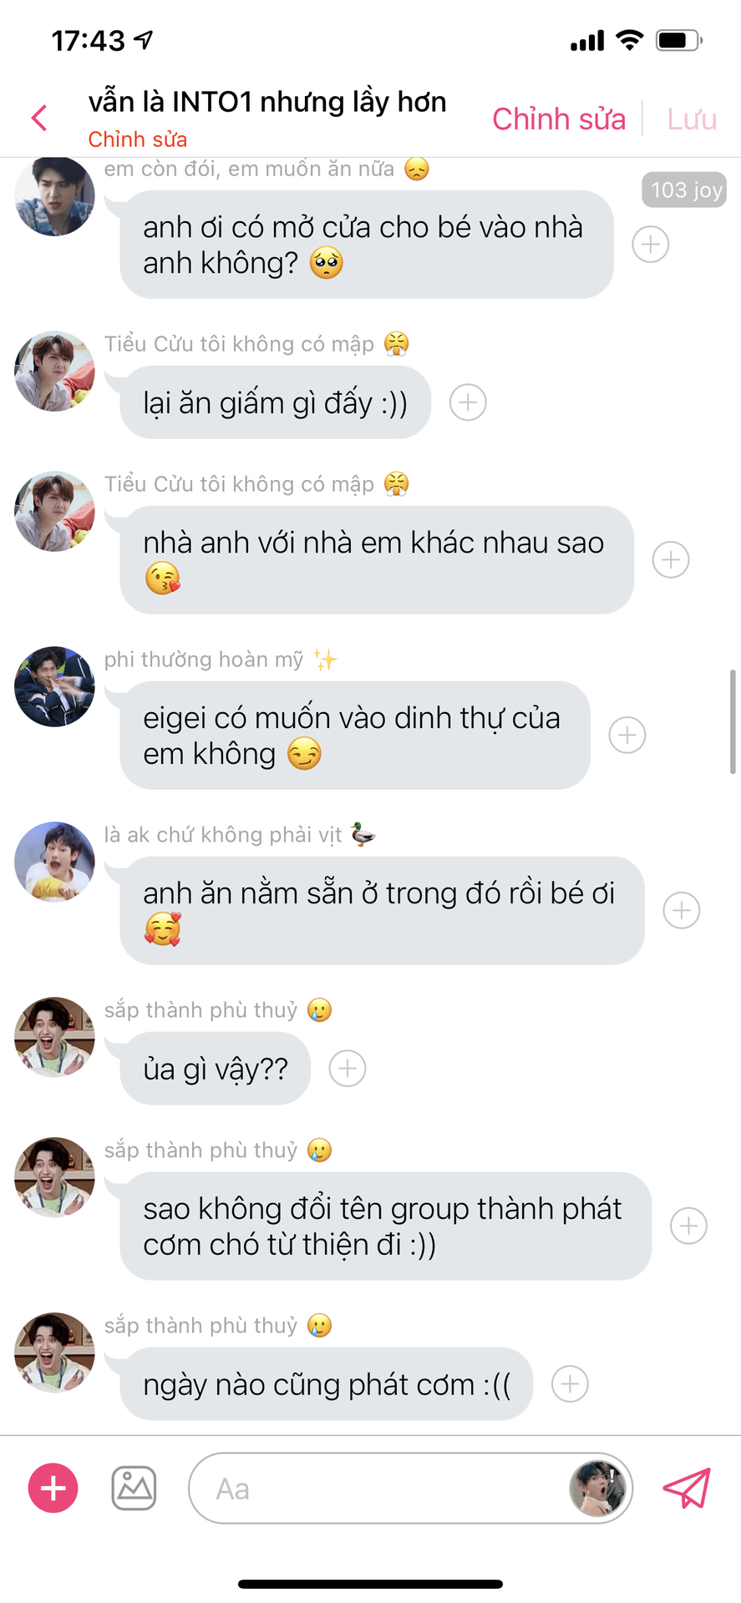This screenshot has height=1603, width=741.
Task: Tap plus icon beside 'sao không đổi tên group'
Action: [x=689, y=1226]
